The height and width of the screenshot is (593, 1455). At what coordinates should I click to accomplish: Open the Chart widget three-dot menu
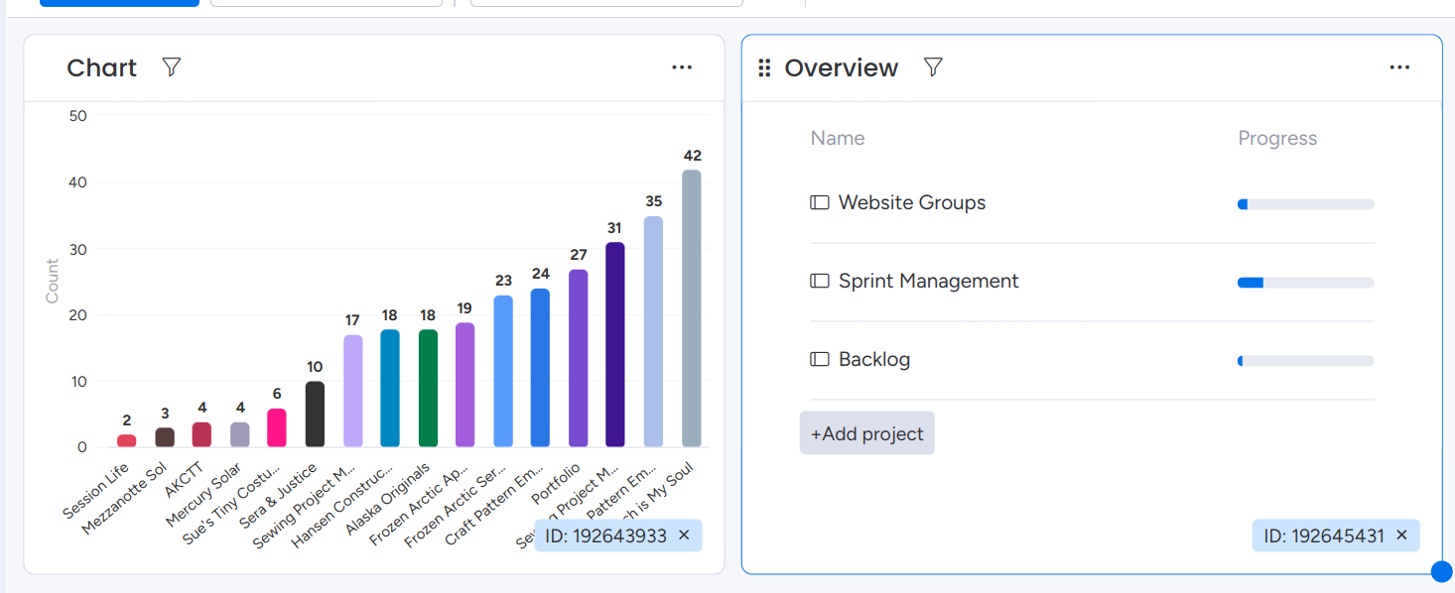point(682,67)
